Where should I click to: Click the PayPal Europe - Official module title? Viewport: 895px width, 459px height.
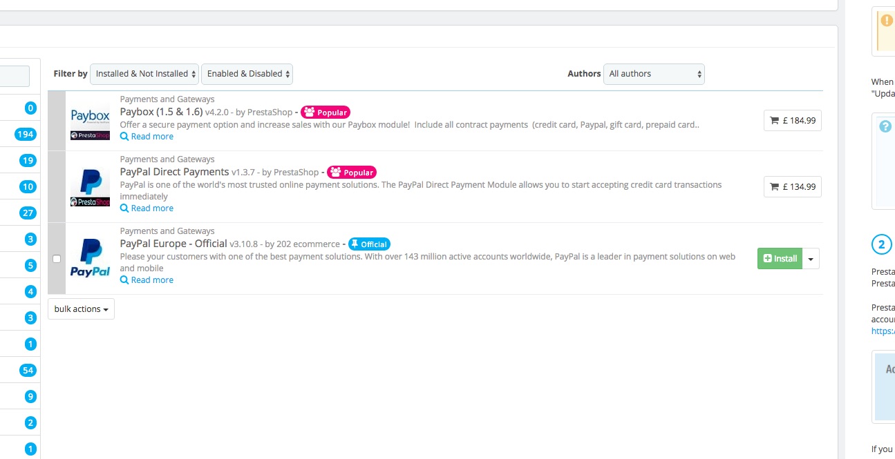coord(173,244)
